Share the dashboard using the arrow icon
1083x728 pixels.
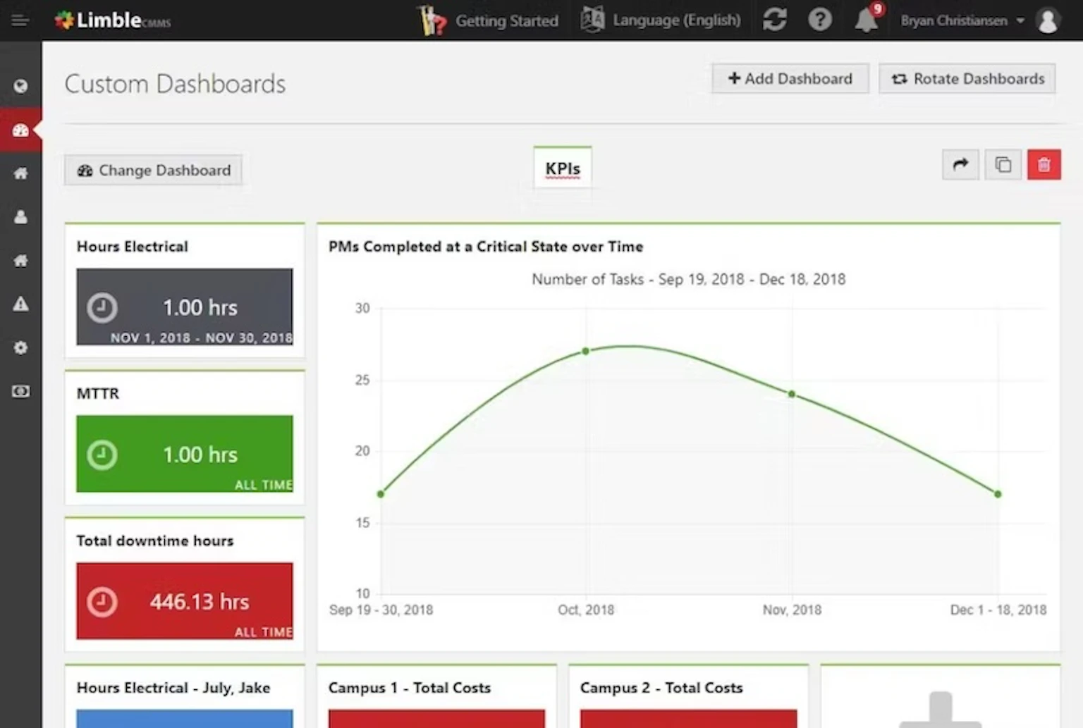pyautogui.click(x=960, y=164)
